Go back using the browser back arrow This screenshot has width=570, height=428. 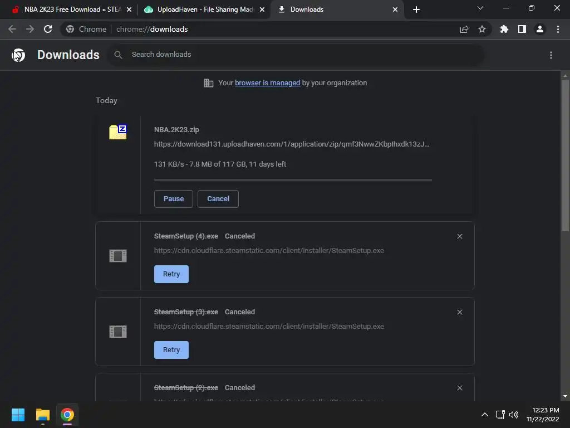pos(12,29)
